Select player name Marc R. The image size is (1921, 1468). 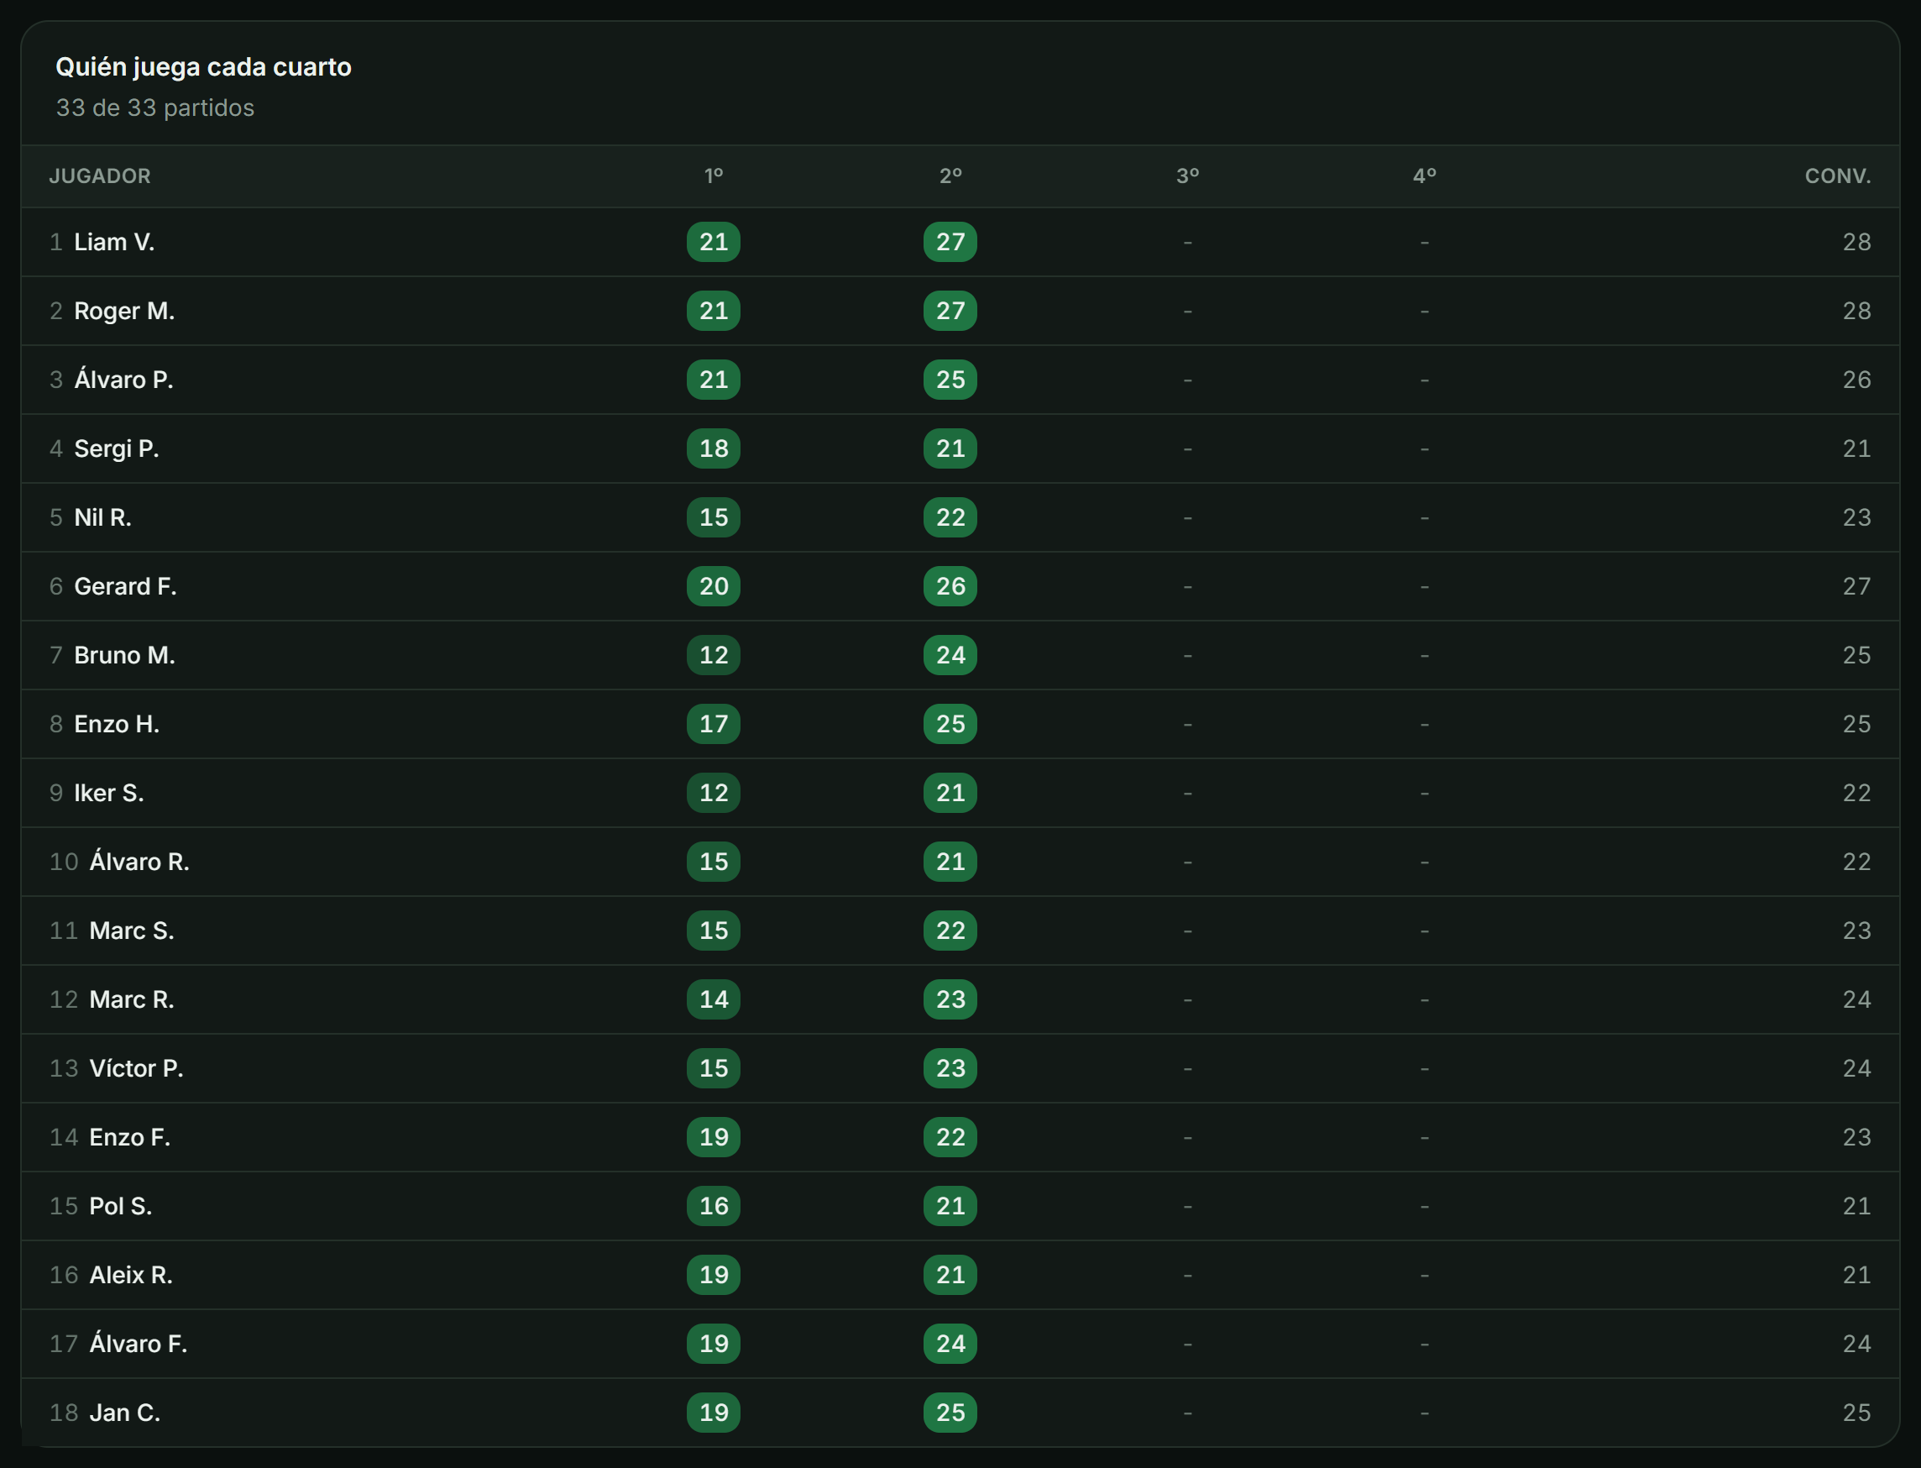click(132, 999)
